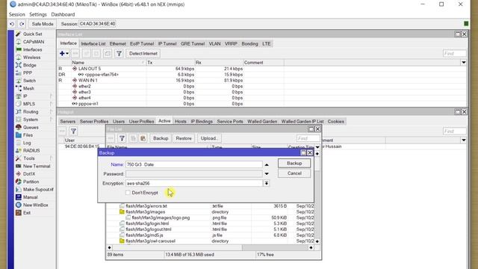Open the add interface plus dropdown

coord(64,54)
